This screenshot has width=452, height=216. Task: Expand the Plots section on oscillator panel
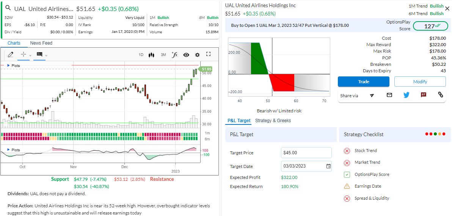[13, 150]
